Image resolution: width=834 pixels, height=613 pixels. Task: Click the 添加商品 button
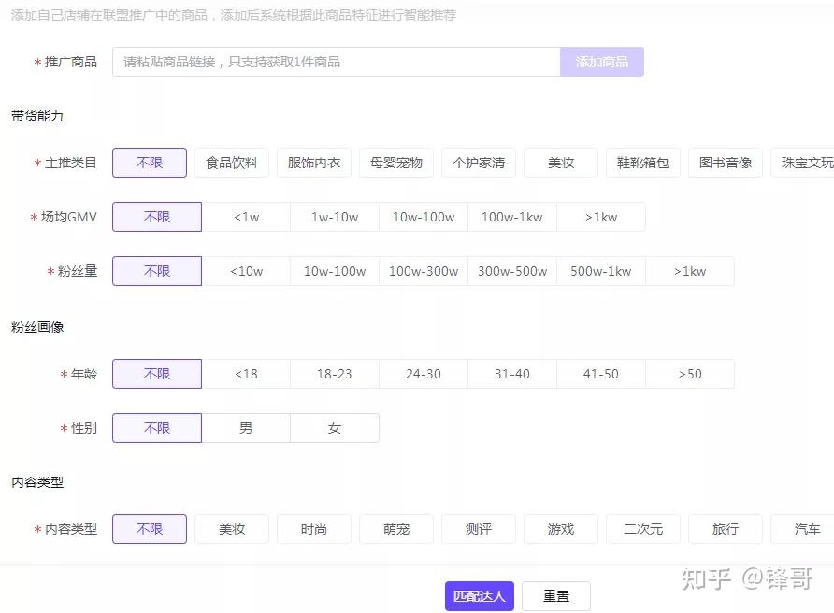pyautogui.click(x=602, y=62)
